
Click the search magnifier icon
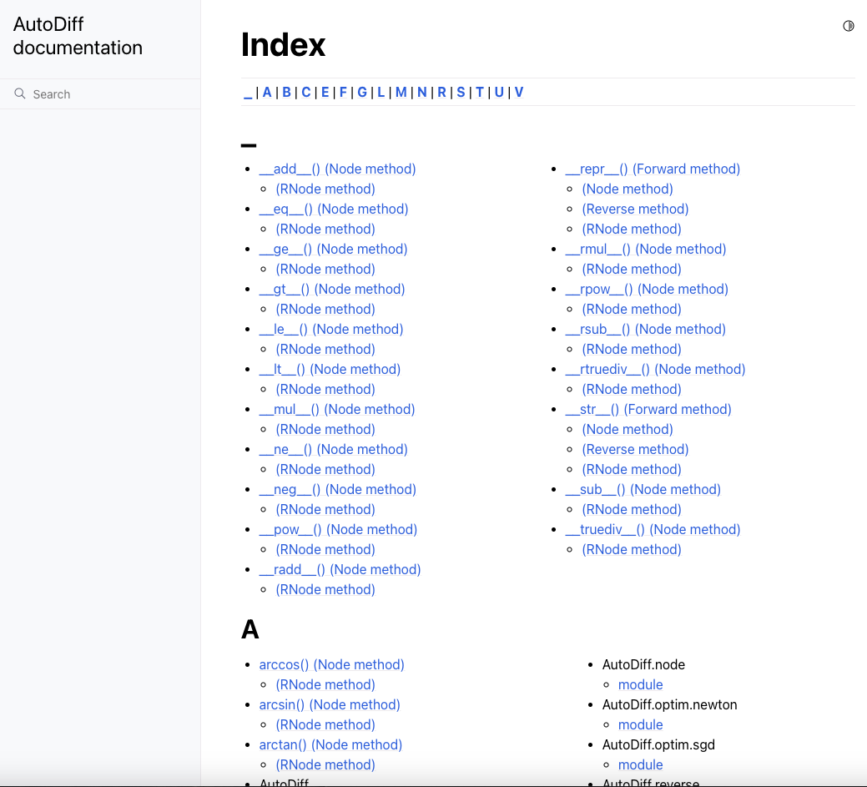coord(20,94)
